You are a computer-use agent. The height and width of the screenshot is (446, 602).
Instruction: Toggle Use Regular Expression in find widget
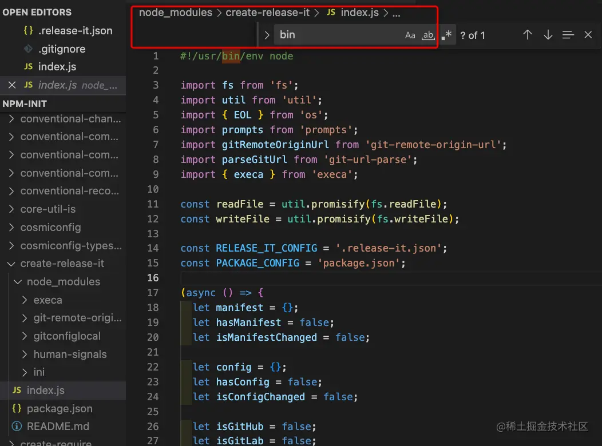pyautogui.click(x=446, y=35)
